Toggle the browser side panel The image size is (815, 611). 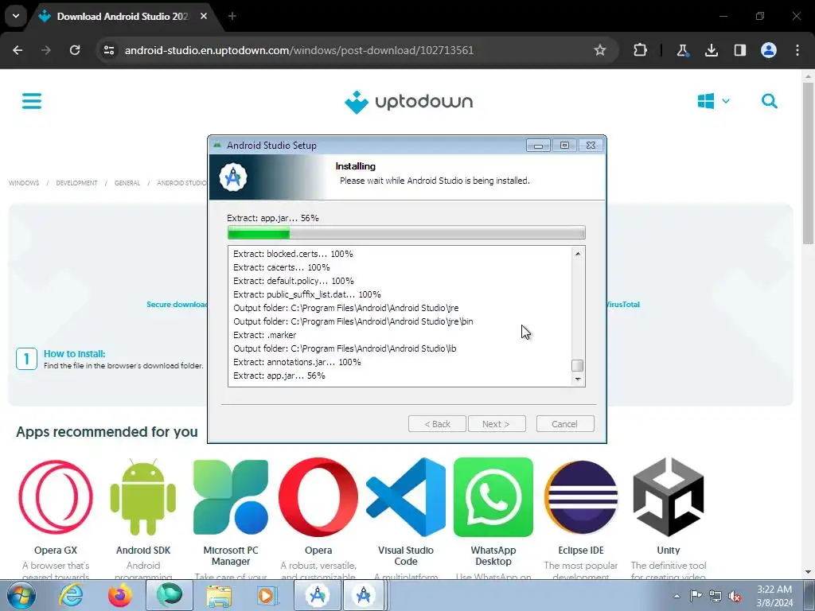pyautogui.click(x=740, y=50)
